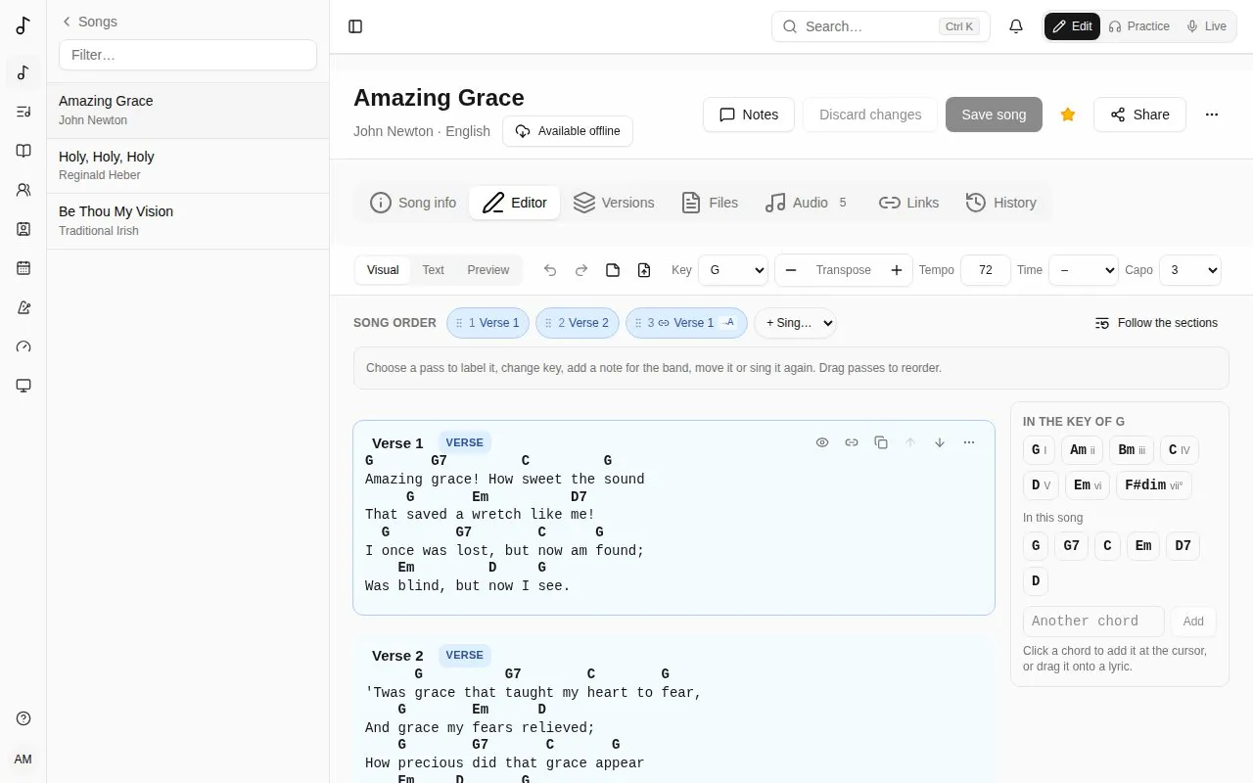1253x783 pixels.
Task: Open help question mark icon
Action: tap(23, 718)
